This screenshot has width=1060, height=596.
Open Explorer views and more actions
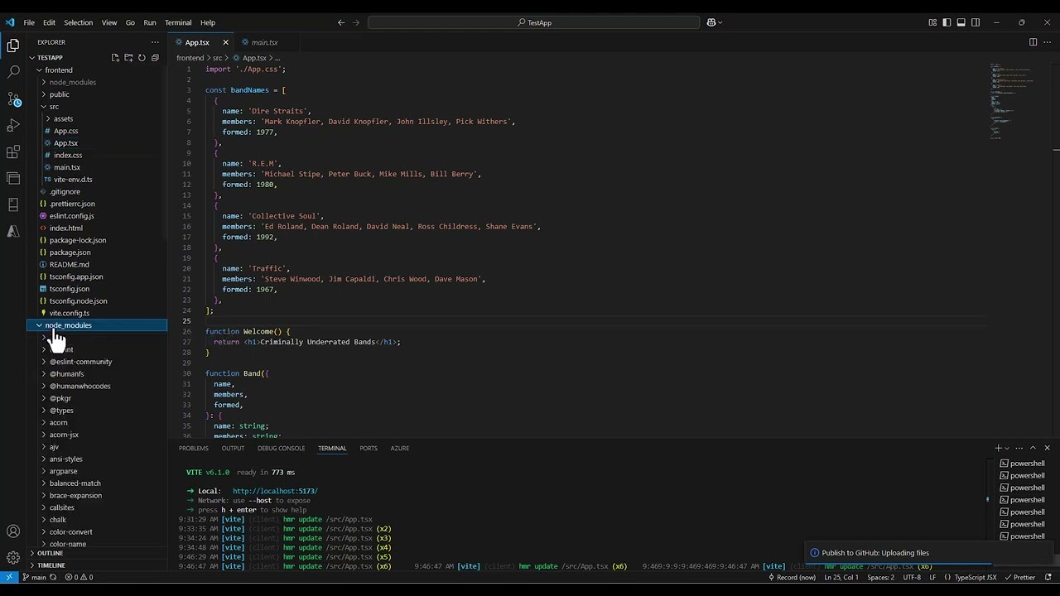point(155,42)
